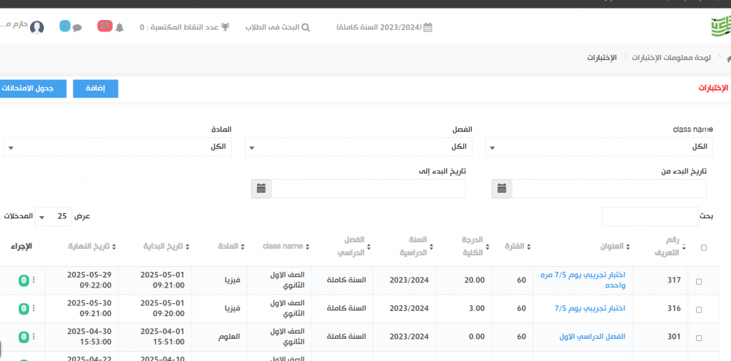Go to لوحة معلومات الإختبارات breadcrumb
Image resolution: width=731 pixels, height=361 pixels.
tap(671, 56)
